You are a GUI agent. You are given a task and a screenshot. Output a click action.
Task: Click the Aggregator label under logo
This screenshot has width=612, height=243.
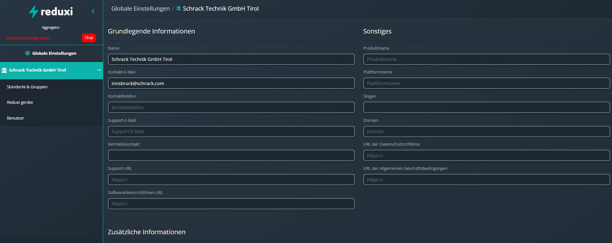[x=51, y=27]
